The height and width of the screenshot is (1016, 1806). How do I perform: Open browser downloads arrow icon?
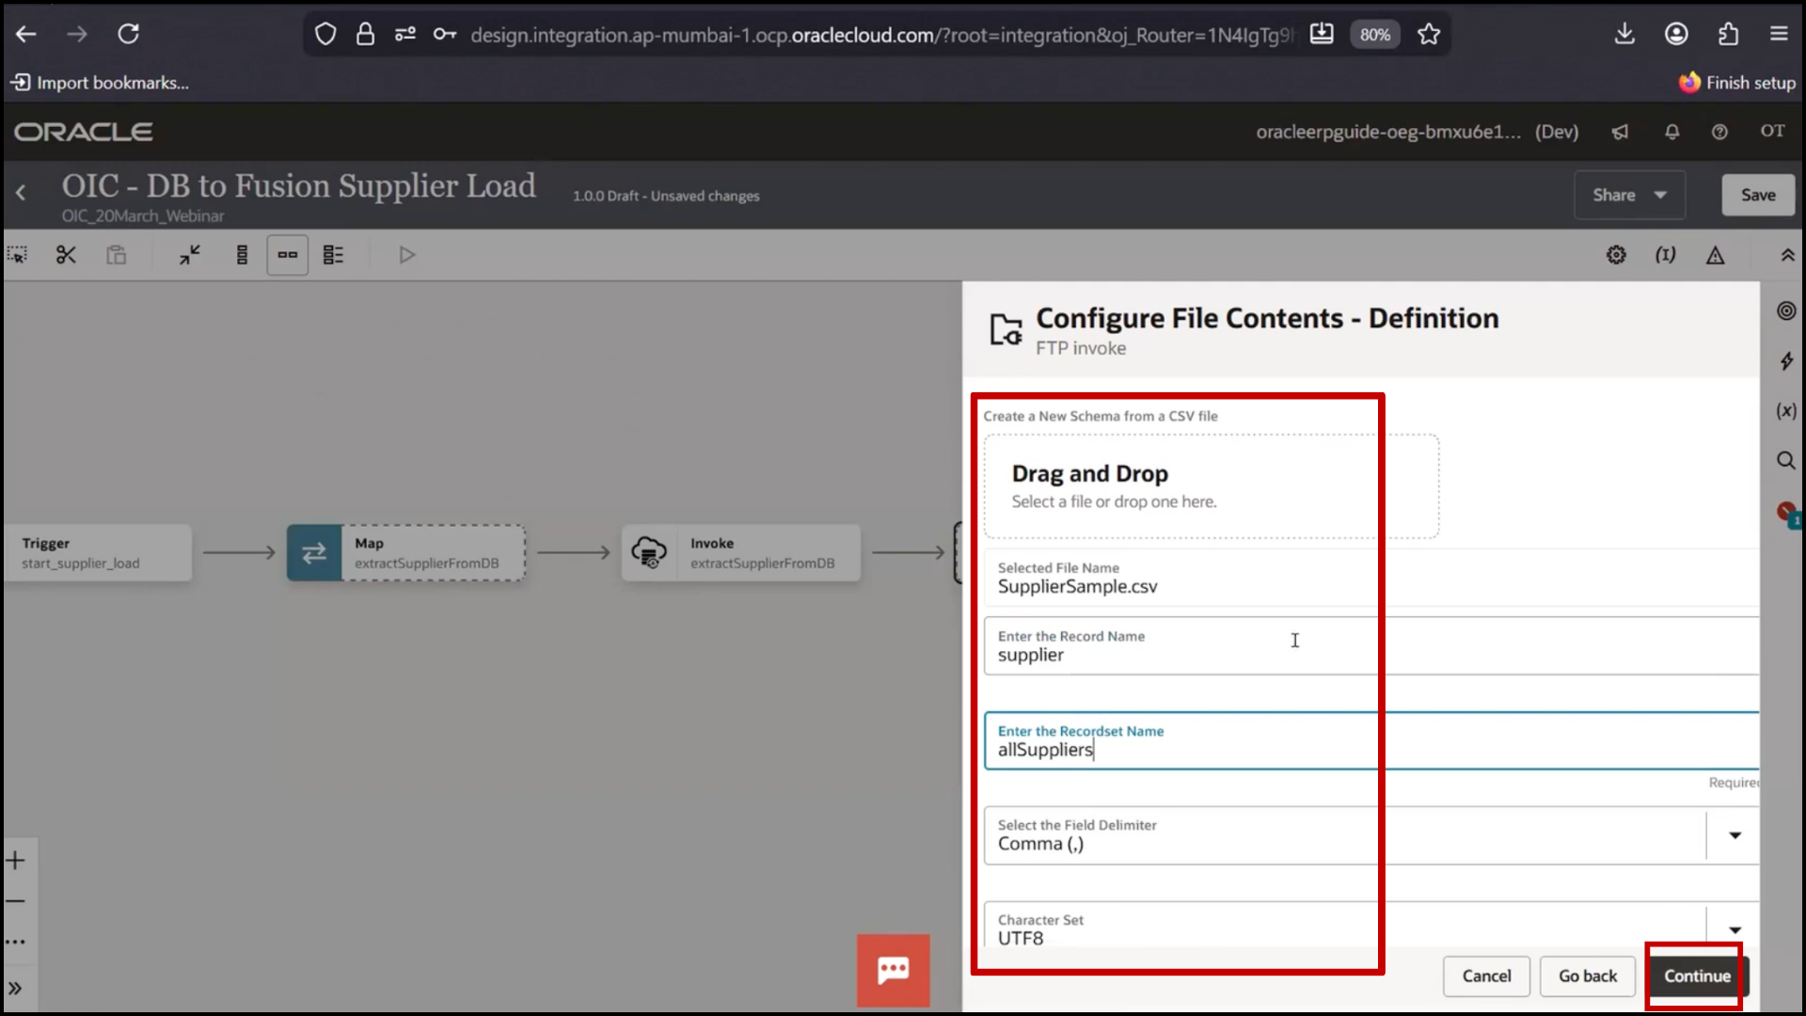1624,34
